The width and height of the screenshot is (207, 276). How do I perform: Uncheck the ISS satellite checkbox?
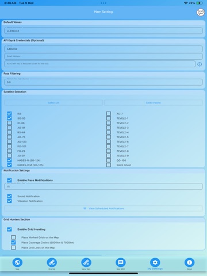pyautogui.click(x=9, y=113)
